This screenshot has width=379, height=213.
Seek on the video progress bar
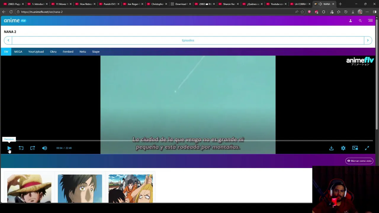point(188,141)
